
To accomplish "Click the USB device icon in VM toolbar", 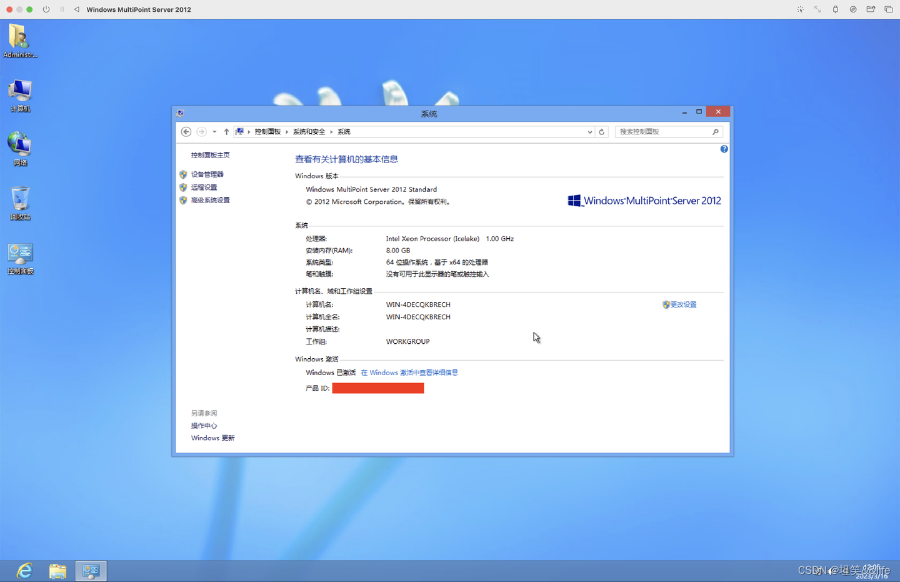I will [x=835, y=9].
